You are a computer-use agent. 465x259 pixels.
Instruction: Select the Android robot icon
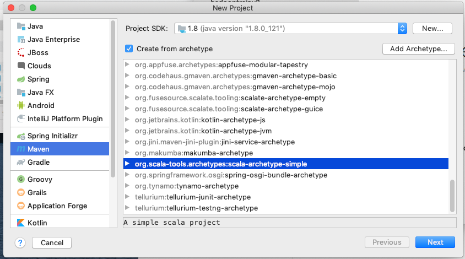pyautogui.click(x=21, y=105)
